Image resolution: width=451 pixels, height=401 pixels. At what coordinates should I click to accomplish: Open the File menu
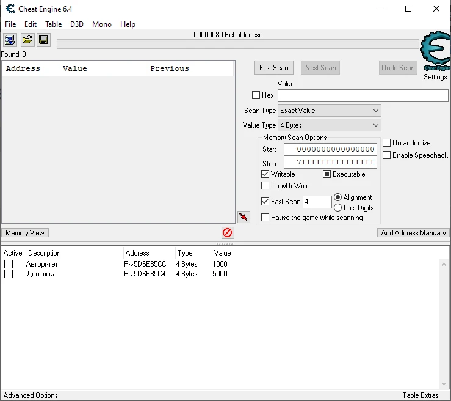(x=10, y=24)
